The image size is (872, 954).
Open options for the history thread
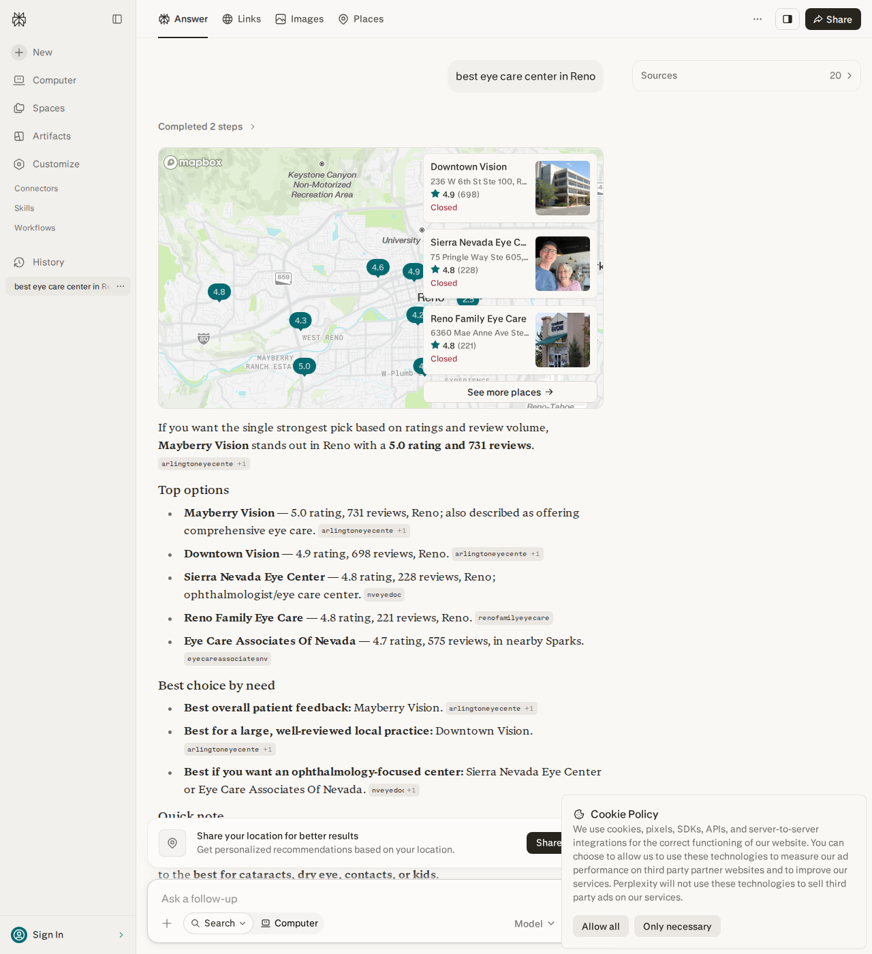(x=121, y=286)
